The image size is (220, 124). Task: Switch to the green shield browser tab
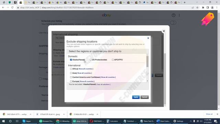coord(10,2)
